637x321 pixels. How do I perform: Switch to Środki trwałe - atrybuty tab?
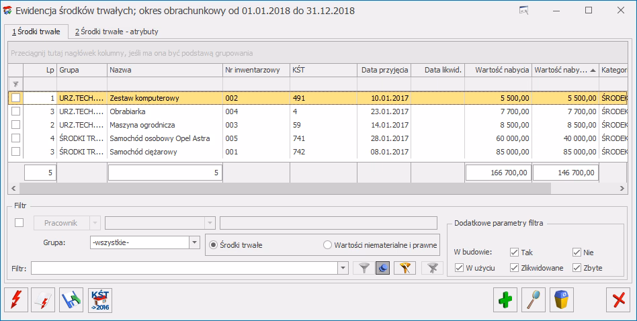click(116, 32)
